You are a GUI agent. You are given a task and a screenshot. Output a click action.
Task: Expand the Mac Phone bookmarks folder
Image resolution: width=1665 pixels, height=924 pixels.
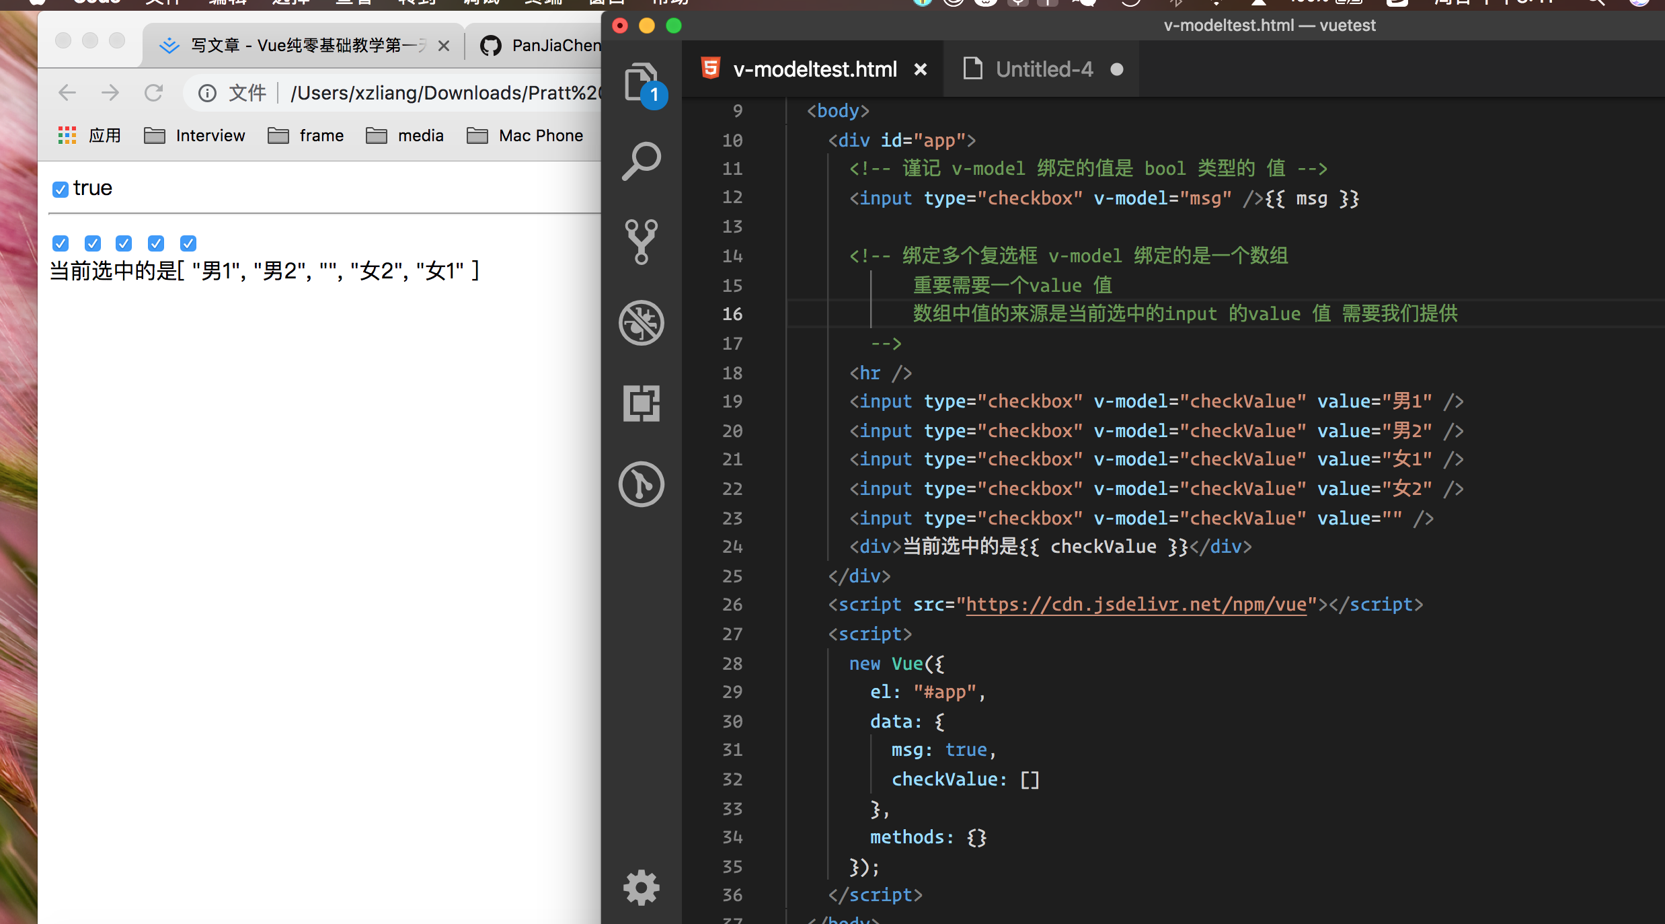pos(525,136)
